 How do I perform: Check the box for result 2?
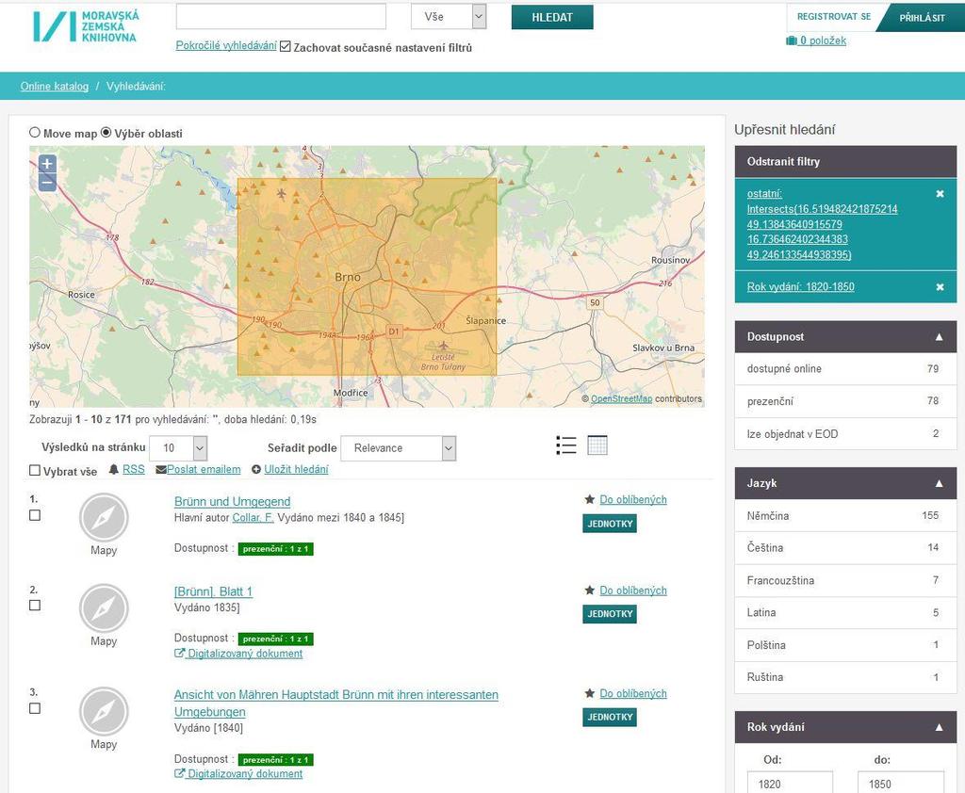[x=35, y=606]
